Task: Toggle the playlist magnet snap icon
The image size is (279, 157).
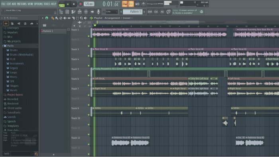Action: [x=47, y=18]
